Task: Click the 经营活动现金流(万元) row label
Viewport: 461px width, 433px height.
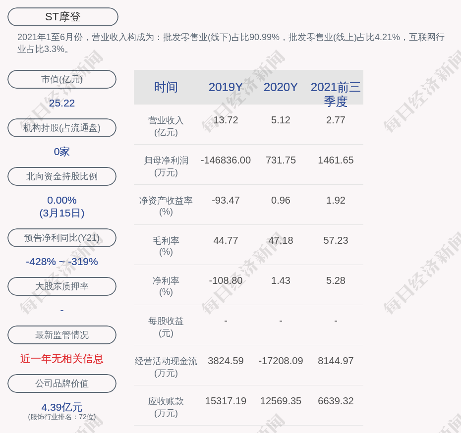Action: 166,367
